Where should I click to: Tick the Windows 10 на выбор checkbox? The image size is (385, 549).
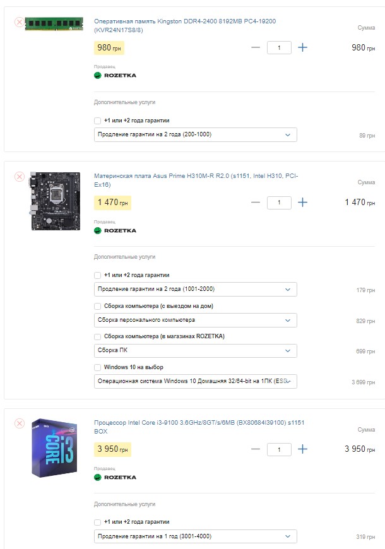97,368
